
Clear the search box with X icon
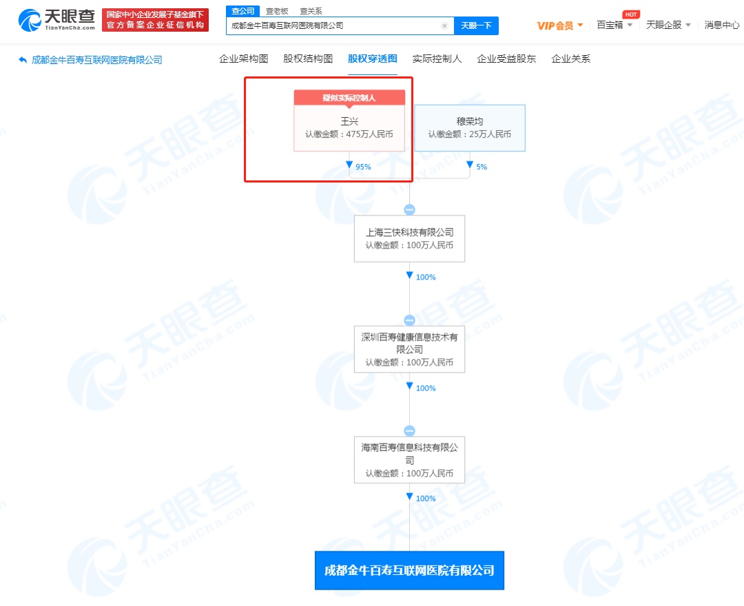coord(444,25)
